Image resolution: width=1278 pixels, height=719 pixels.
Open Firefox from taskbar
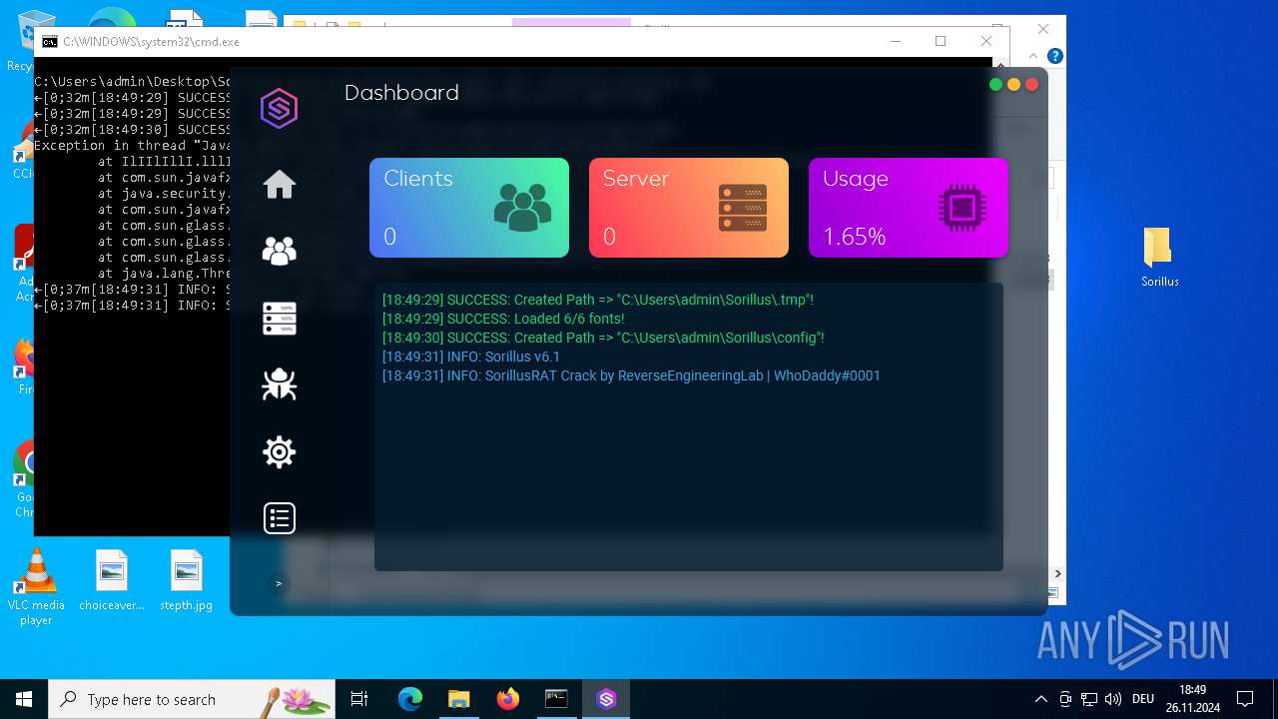[508, 699]
